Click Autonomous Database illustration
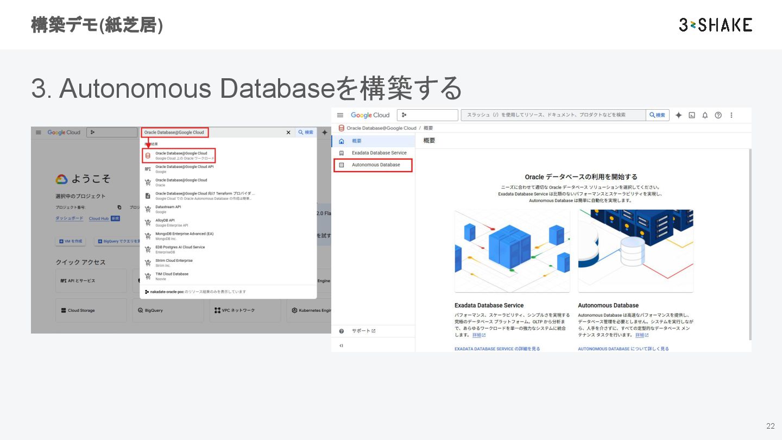Screen dimensions: 782x440 coord(635,252)
